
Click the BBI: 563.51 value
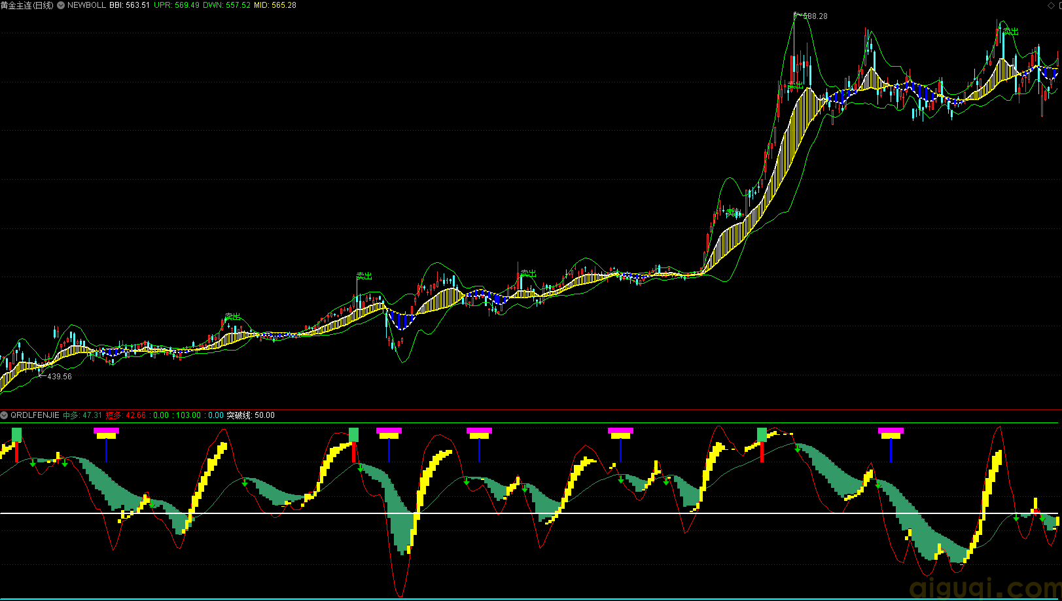(130, 5)
